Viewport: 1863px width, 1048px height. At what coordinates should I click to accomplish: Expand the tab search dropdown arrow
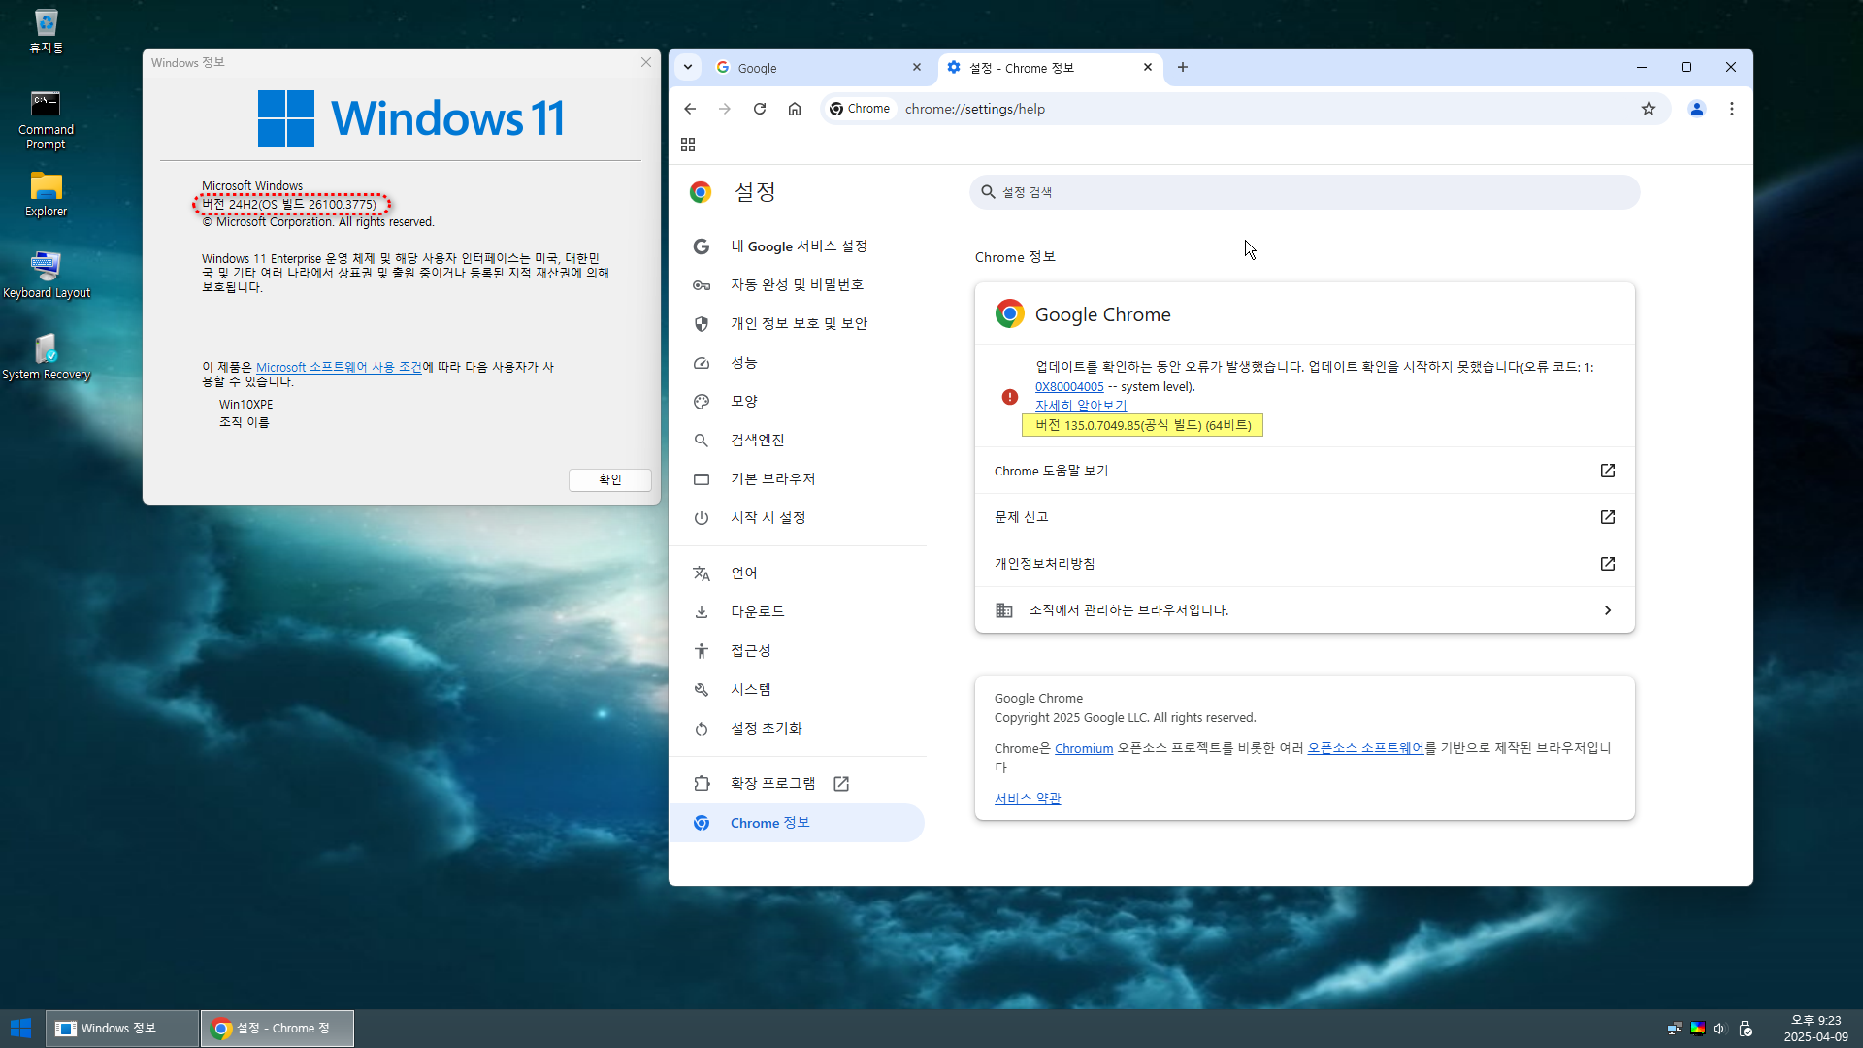(x=688, y=67)
